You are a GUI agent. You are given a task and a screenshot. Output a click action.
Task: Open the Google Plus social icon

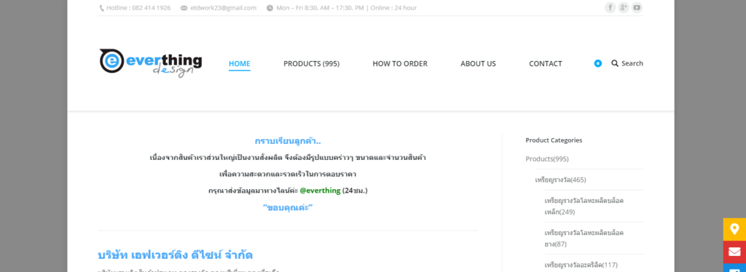tap(624, 7)
